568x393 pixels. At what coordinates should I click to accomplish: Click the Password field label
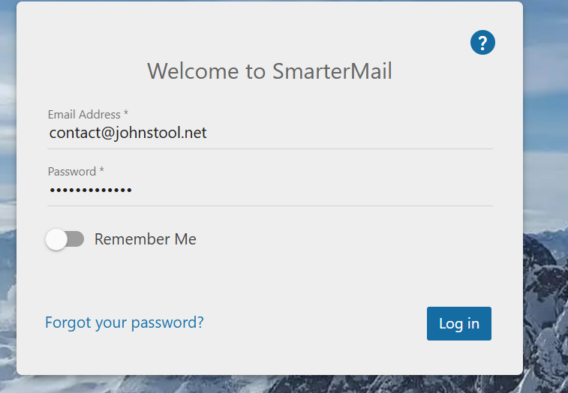[72, 172]
